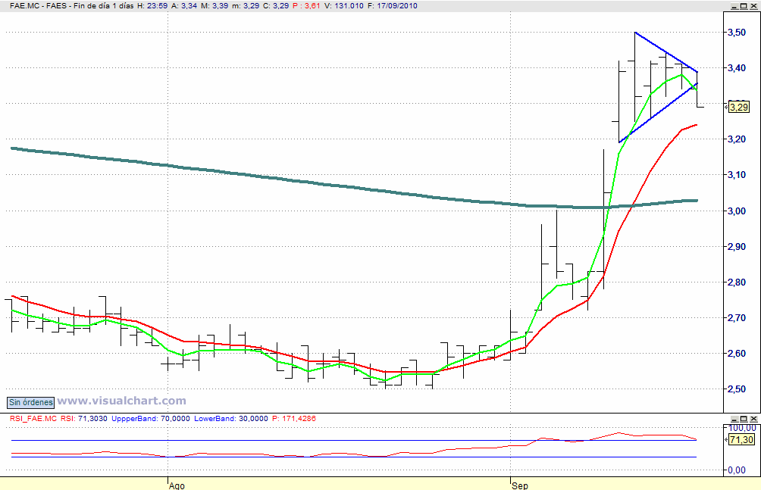Click the 3,50 price axis label
The height and width of the screenshot is (490, 761).
(736, 33)
